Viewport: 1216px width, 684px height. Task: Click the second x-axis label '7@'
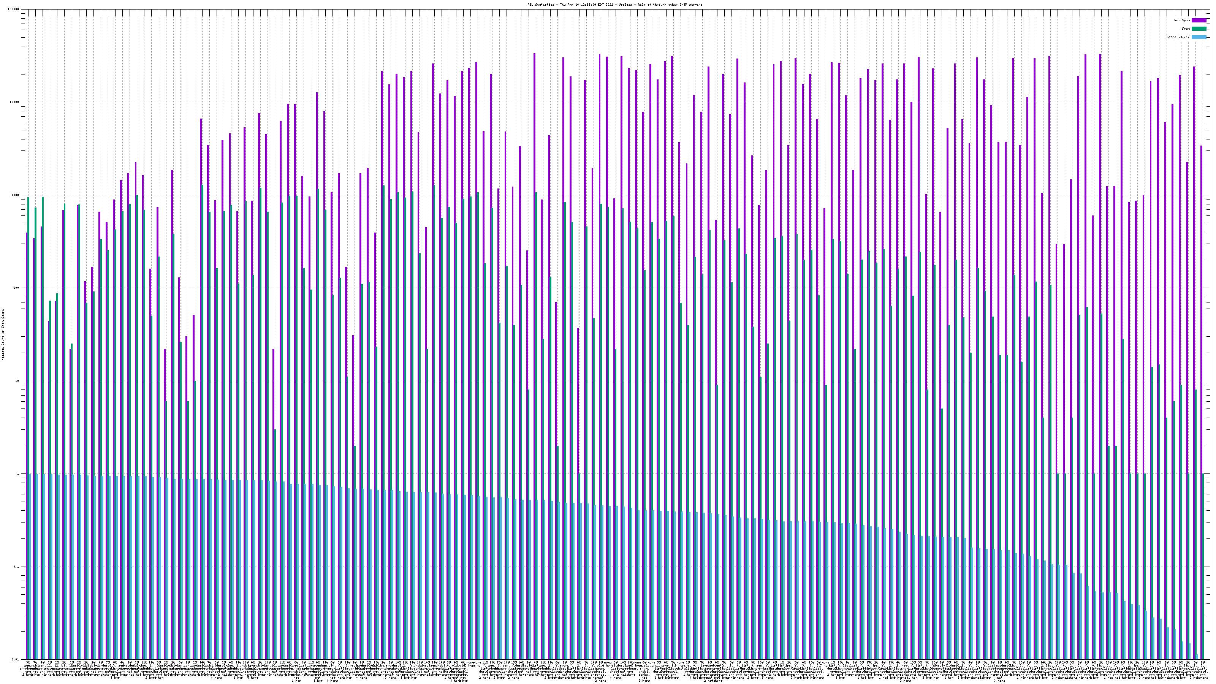click(x=35, y=663)
